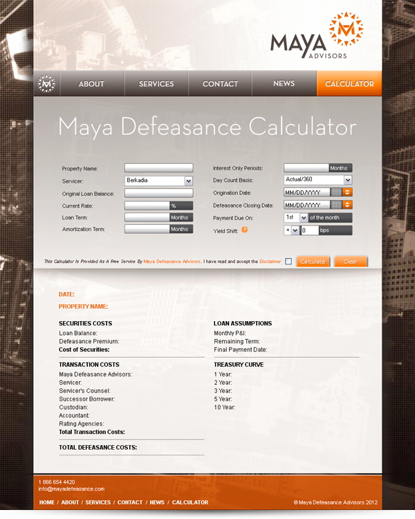Click the info@mayadefeasance.com email link
This screenshot has width=415, height=519.
[71, 489]
